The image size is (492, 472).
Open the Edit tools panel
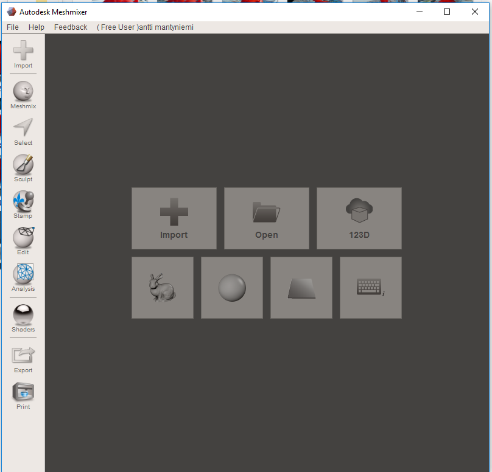coord(23,241)
